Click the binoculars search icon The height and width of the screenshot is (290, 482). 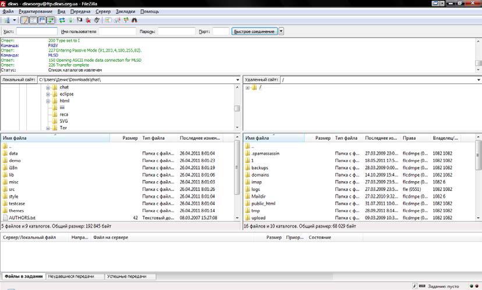coord(135,20)
